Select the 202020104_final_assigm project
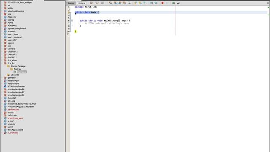This screenshot has width=270, height=152. pyautogui.click(x=19, y=3)
